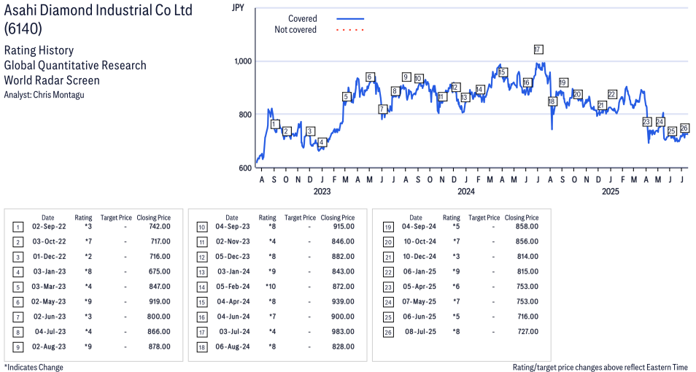Click 'Global Quantitative Research' text

(75, 65)
